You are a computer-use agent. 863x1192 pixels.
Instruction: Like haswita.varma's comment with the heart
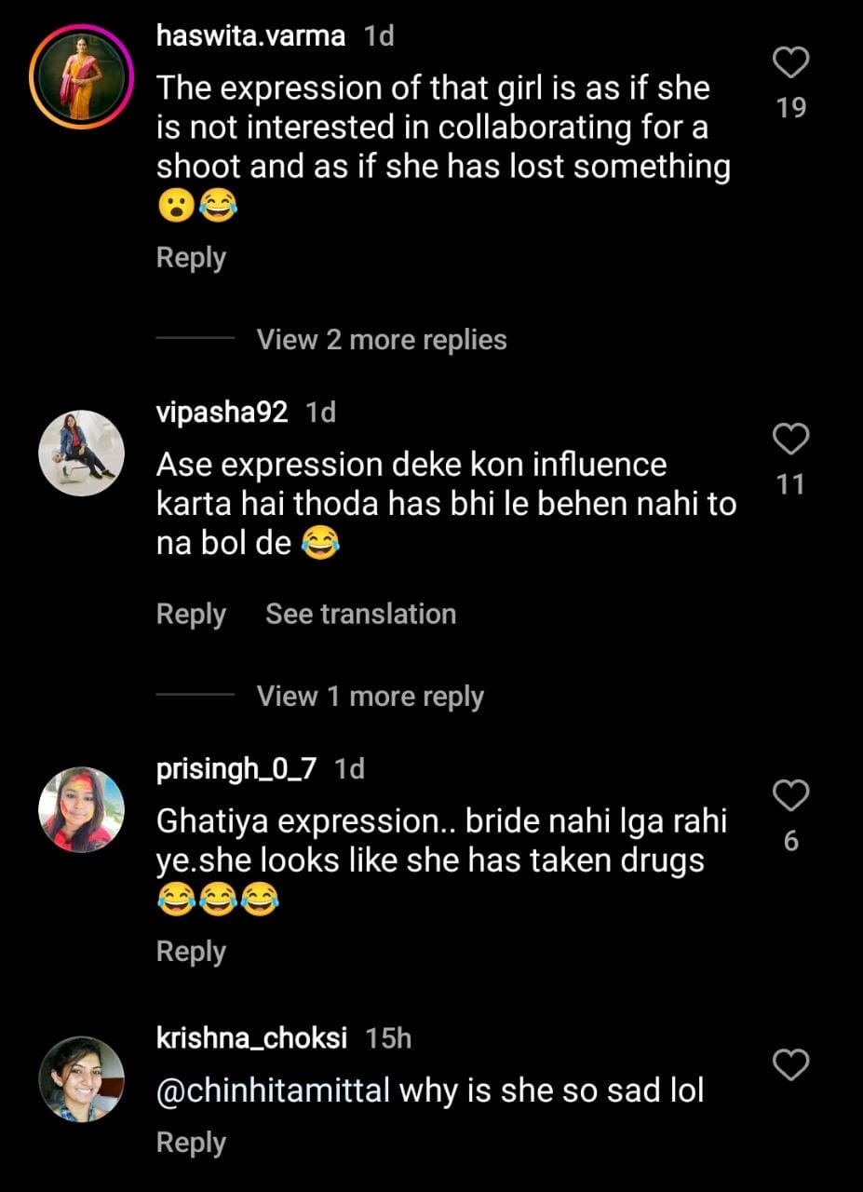pyautogui.click(x=791, y=63)
